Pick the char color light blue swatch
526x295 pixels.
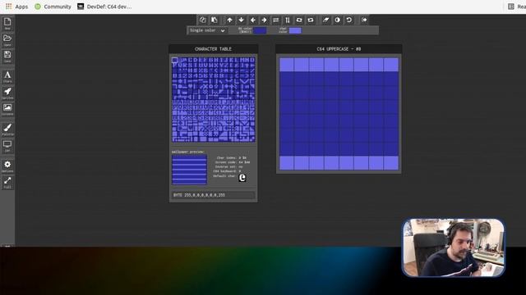(x=295, y=31)
